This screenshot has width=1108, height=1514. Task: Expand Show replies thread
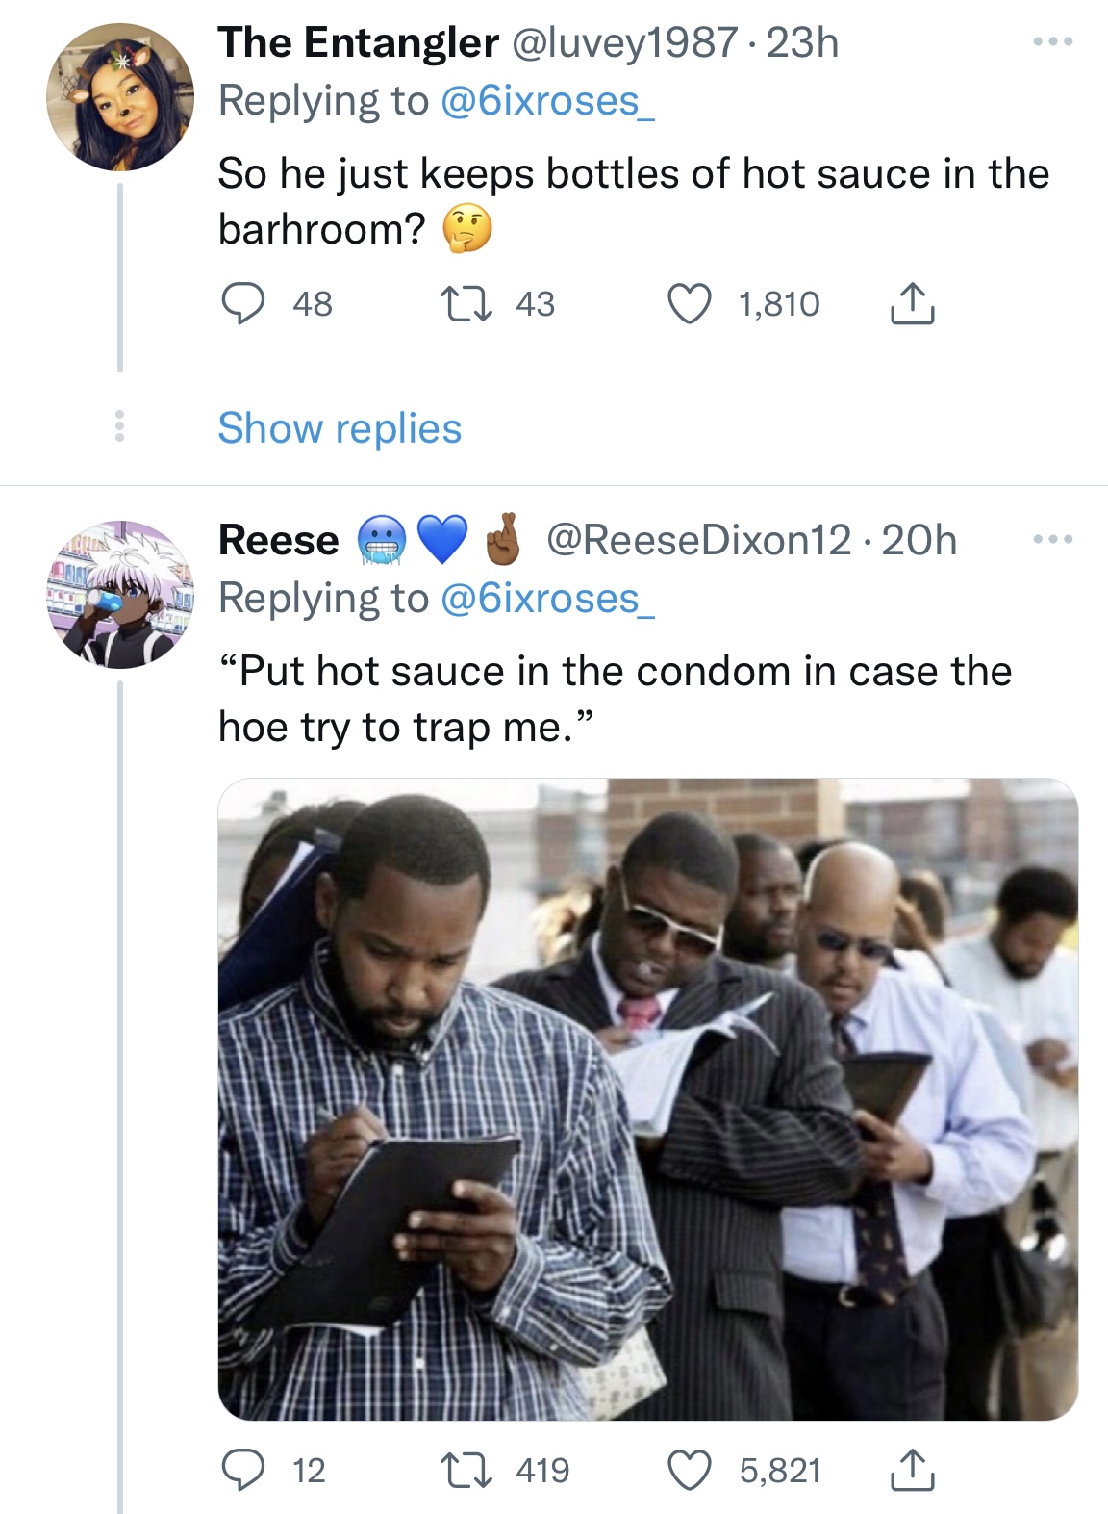click(340, 428)
